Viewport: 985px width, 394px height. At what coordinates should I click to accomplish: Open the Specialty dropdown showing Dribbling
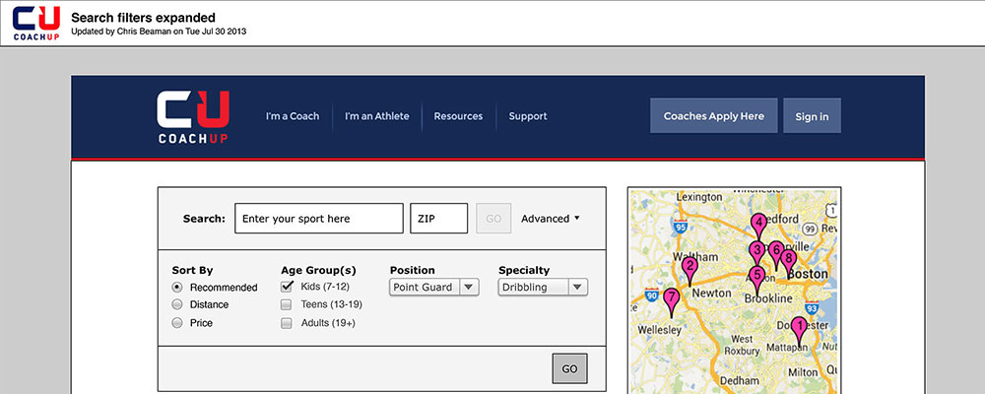click(x=543, y=288)
